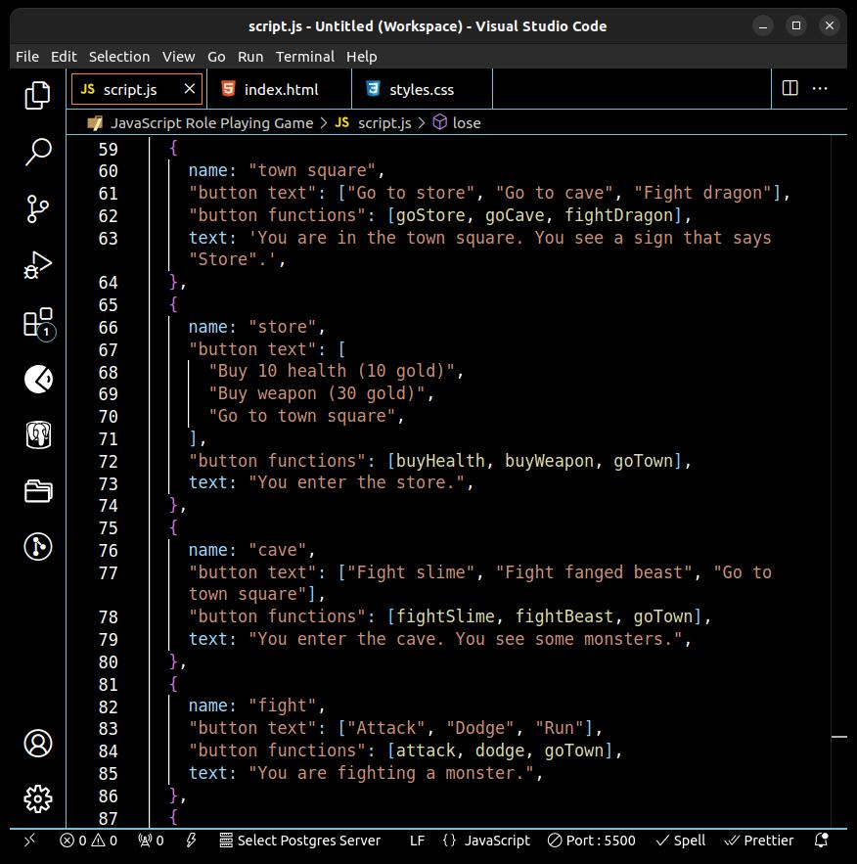Click line number 81 in gutter
The image size is (857, 864).
pyautogui.click(x=108, y=684)
